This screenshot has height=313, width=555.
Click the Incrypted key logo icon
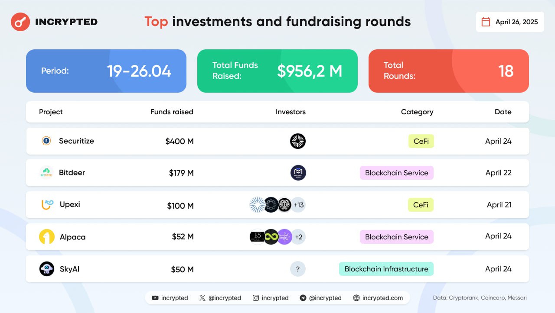pyautogui.click(x=20, y=22)
